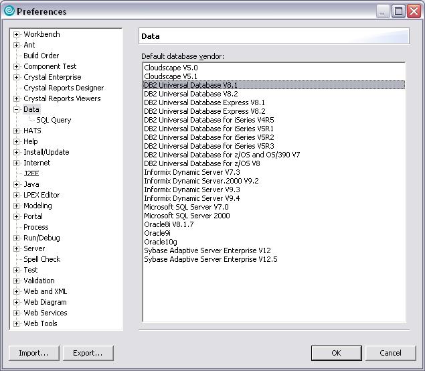
Task: Select Informix Dynamic Server V9.4
Action: tap(274, 198)
